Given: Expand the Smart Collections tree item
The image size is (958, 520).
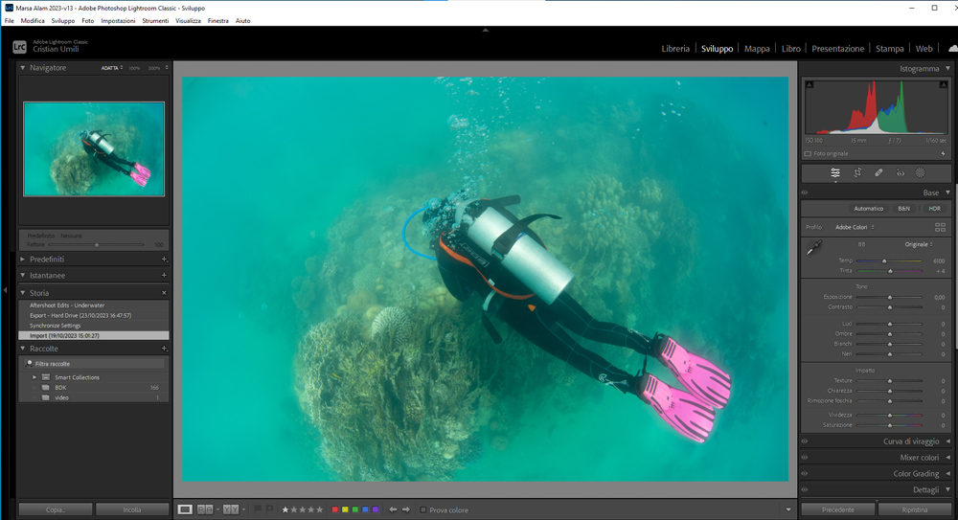Looking at the screenshot, I should (x=34, y=377).
